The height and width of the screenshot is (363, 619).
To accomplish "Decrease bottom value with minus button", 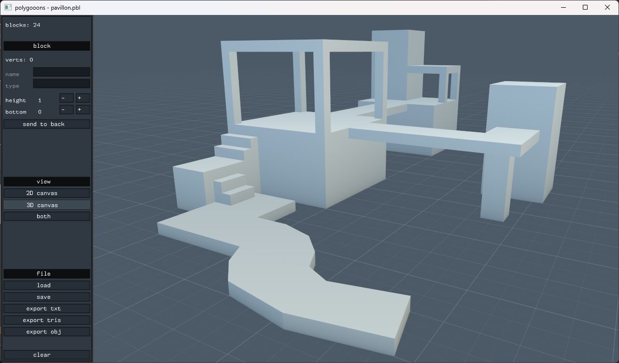I will [x=67, y=110].
